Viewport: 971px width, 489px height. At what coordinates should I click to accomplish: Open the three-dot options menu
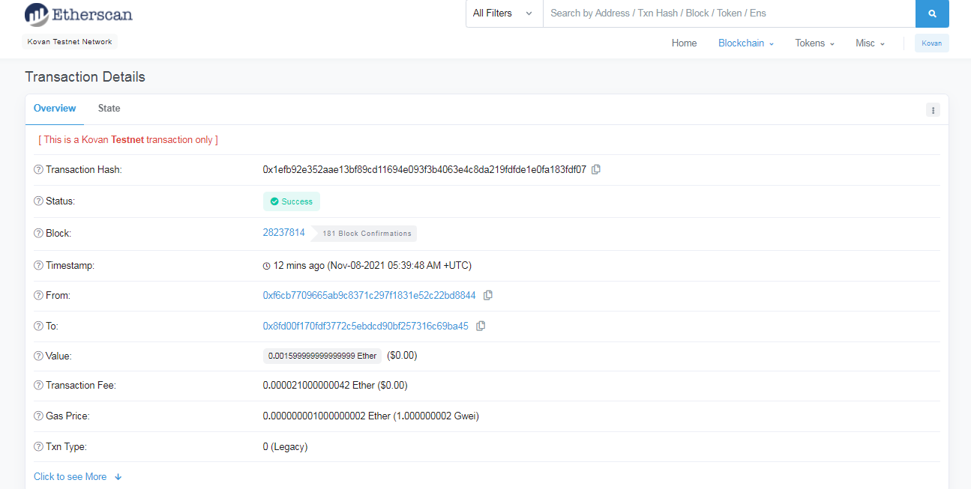click(933, 110)
